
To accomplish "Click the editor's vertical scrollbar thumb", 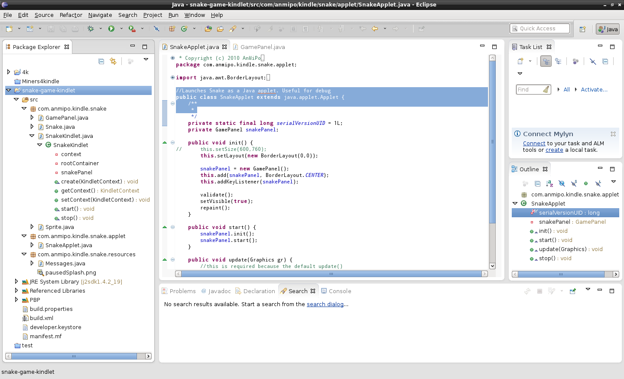I will [492, 142].
